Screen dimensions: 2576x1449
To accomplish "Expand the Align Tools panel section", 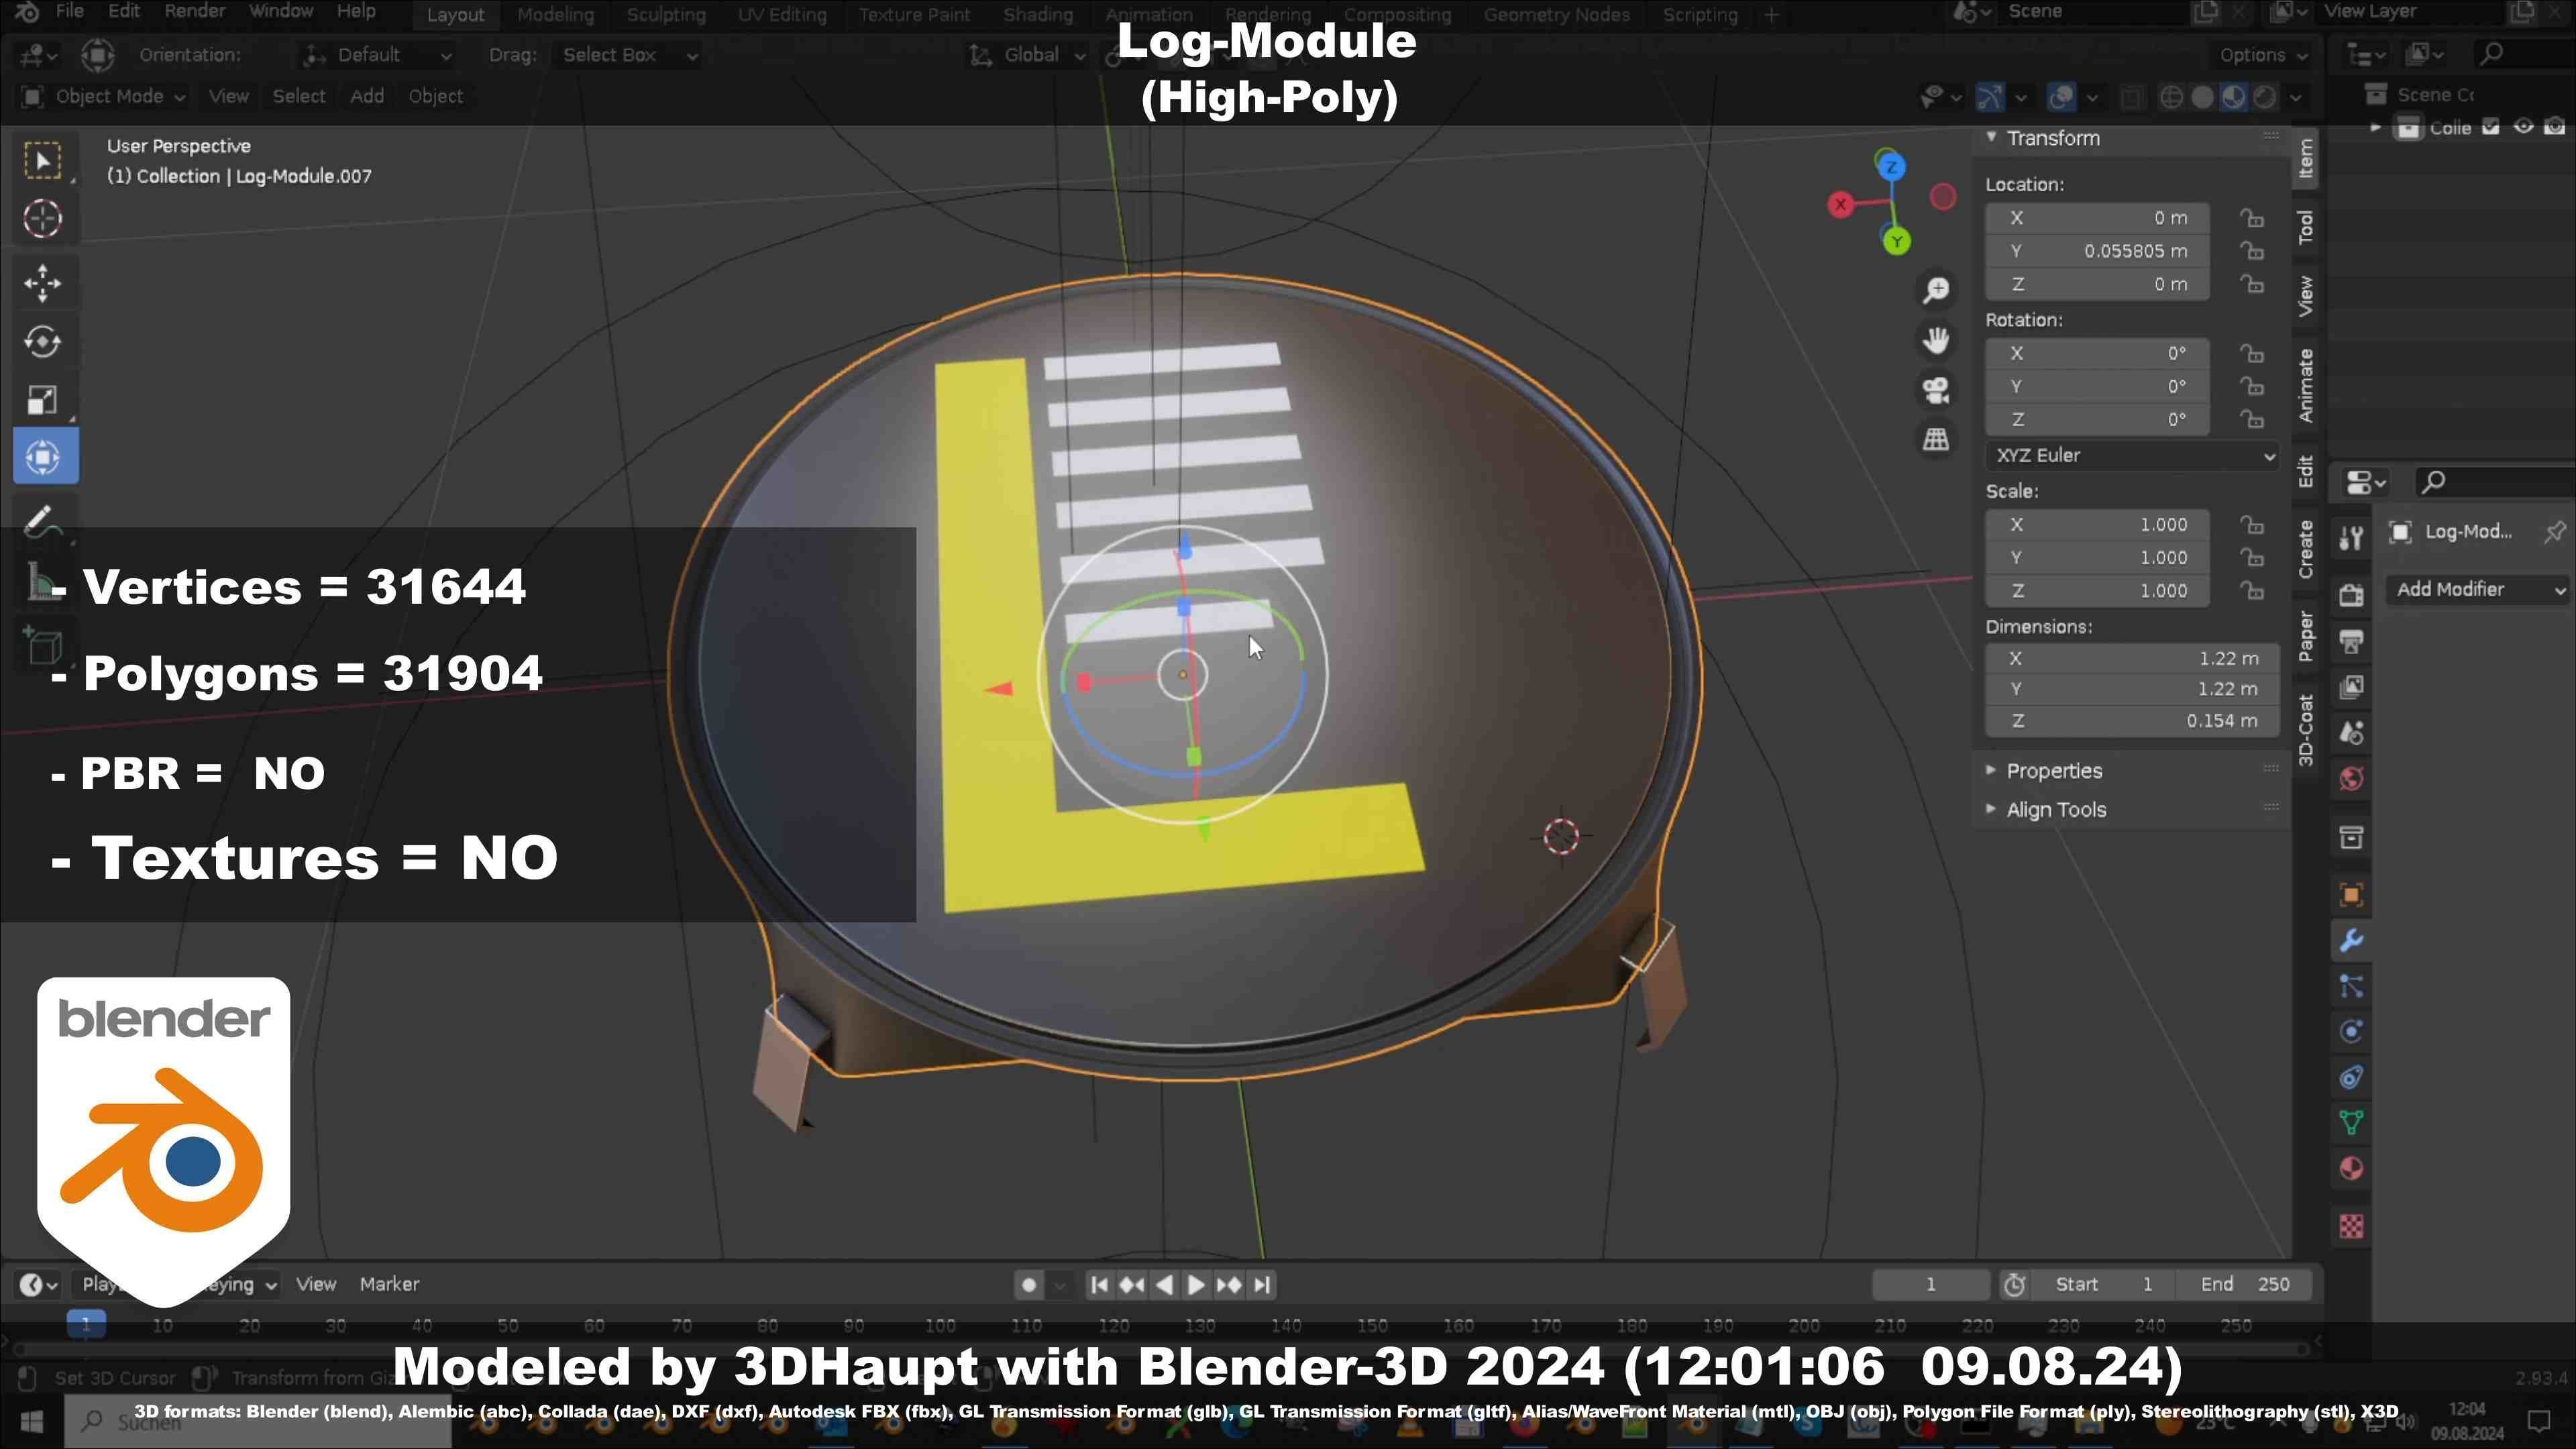I will pos(2056,810).
